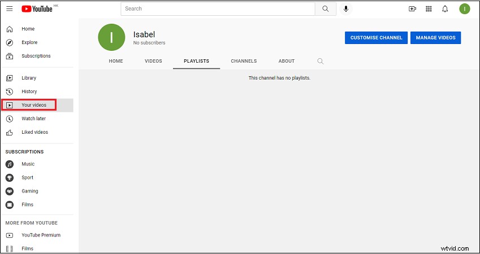Open the Create video camera icon
Image resolution: width=480 pixels, height=254 pixels.
(x=412, y=9)
